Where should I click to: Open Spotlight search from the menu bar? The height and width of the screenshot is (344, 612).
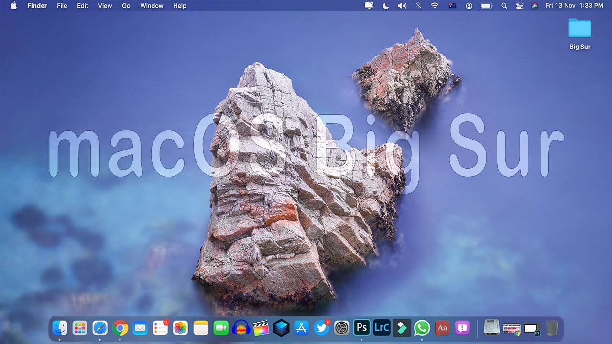click(504, 6)
